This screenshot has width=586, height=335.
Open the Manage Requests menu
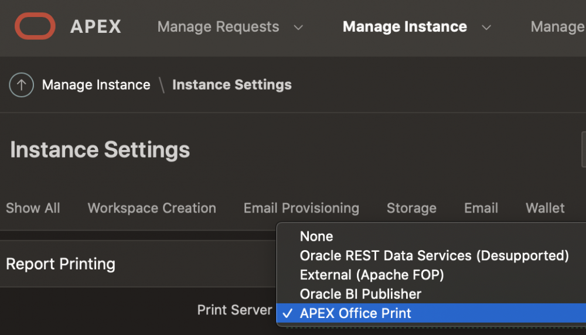tap(218, 27)
